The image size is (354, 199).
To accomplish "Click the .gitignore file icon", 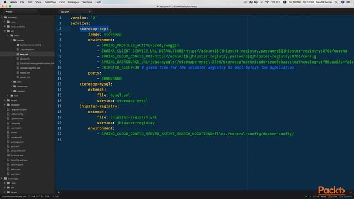I will [8, 123].
